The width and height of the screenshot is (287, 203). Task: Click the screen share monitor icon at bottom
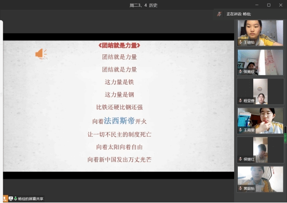coord(11,198)
